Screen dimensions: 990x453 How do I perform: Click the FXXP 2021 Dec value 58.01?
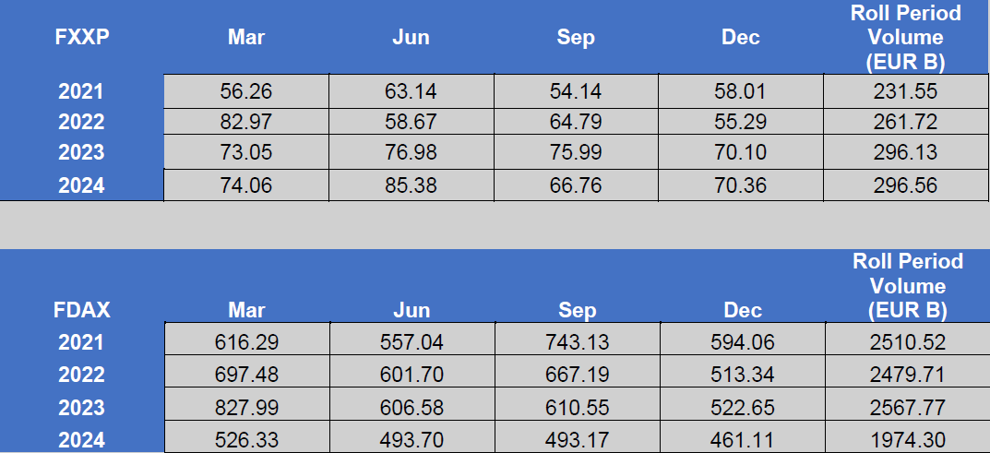(x=741, y=91)
